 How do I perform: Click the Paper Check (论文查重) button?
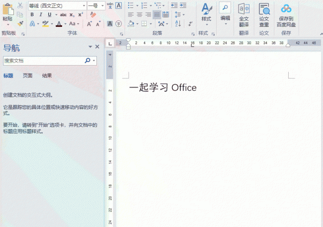point(264,15)
